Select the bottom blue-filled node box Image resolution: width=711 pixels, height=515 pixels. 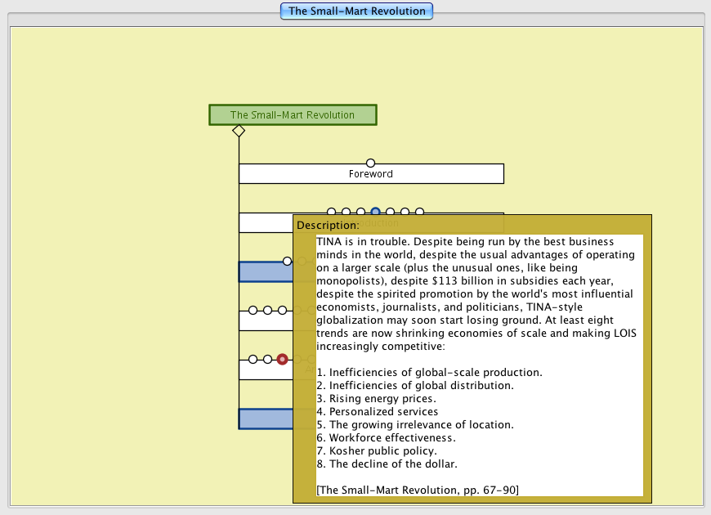[265, 419]
